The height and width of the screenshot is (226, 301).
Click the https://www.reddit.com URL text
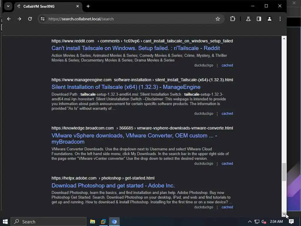tap(73, 41)
